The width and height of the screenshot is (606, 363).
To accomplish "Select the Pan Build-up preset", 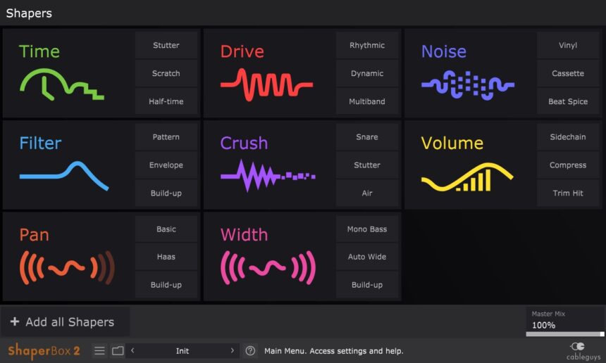I will tap(166, 285).
